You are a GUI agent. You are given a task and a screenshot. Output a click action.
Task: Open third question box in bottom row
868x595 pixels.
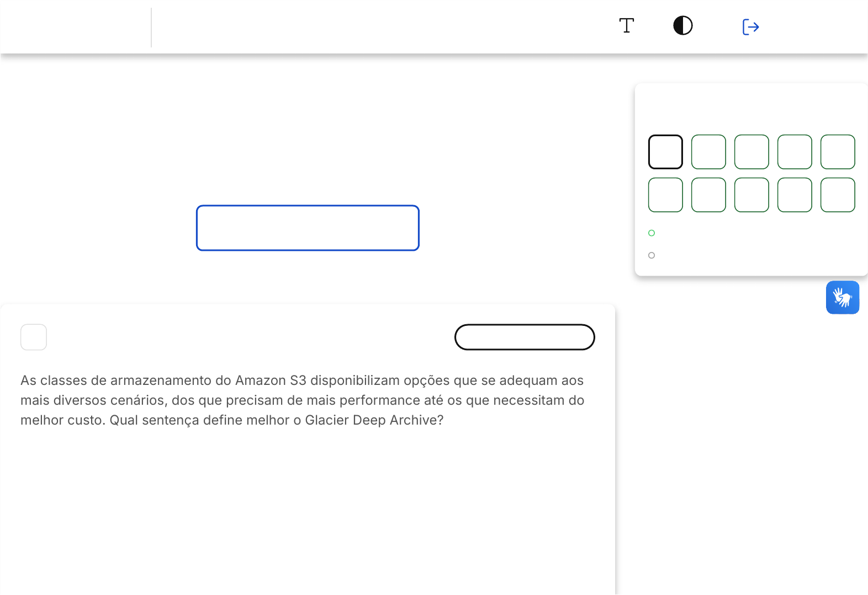[x=751, y=195]
